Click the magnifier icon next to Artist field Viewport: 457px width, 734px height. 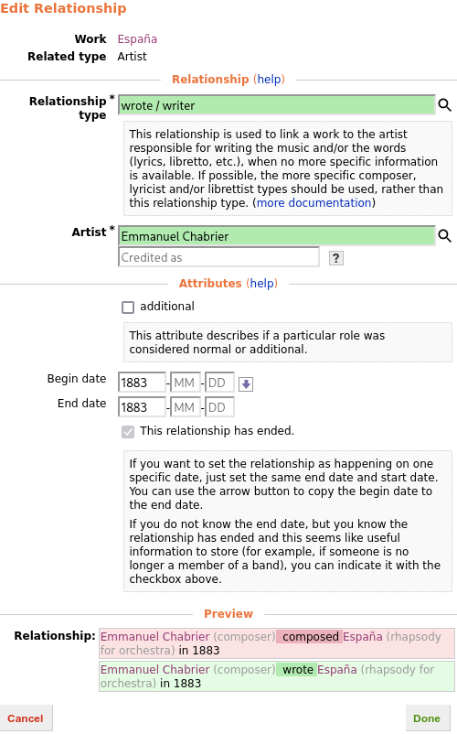pos(444,235)
